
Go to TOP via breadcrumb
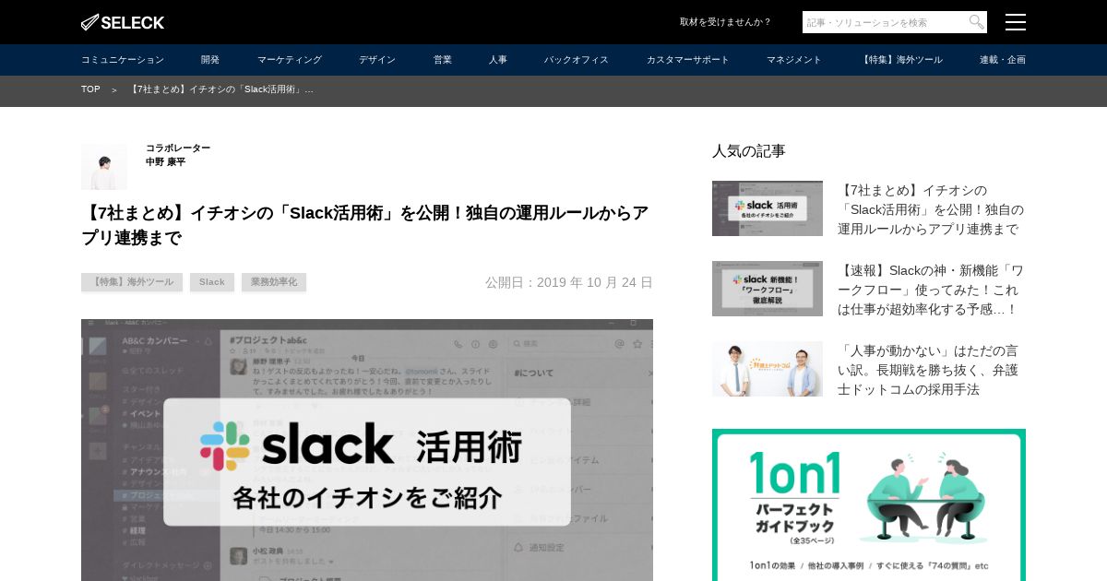pyautogui.click(x=90, y=89)
